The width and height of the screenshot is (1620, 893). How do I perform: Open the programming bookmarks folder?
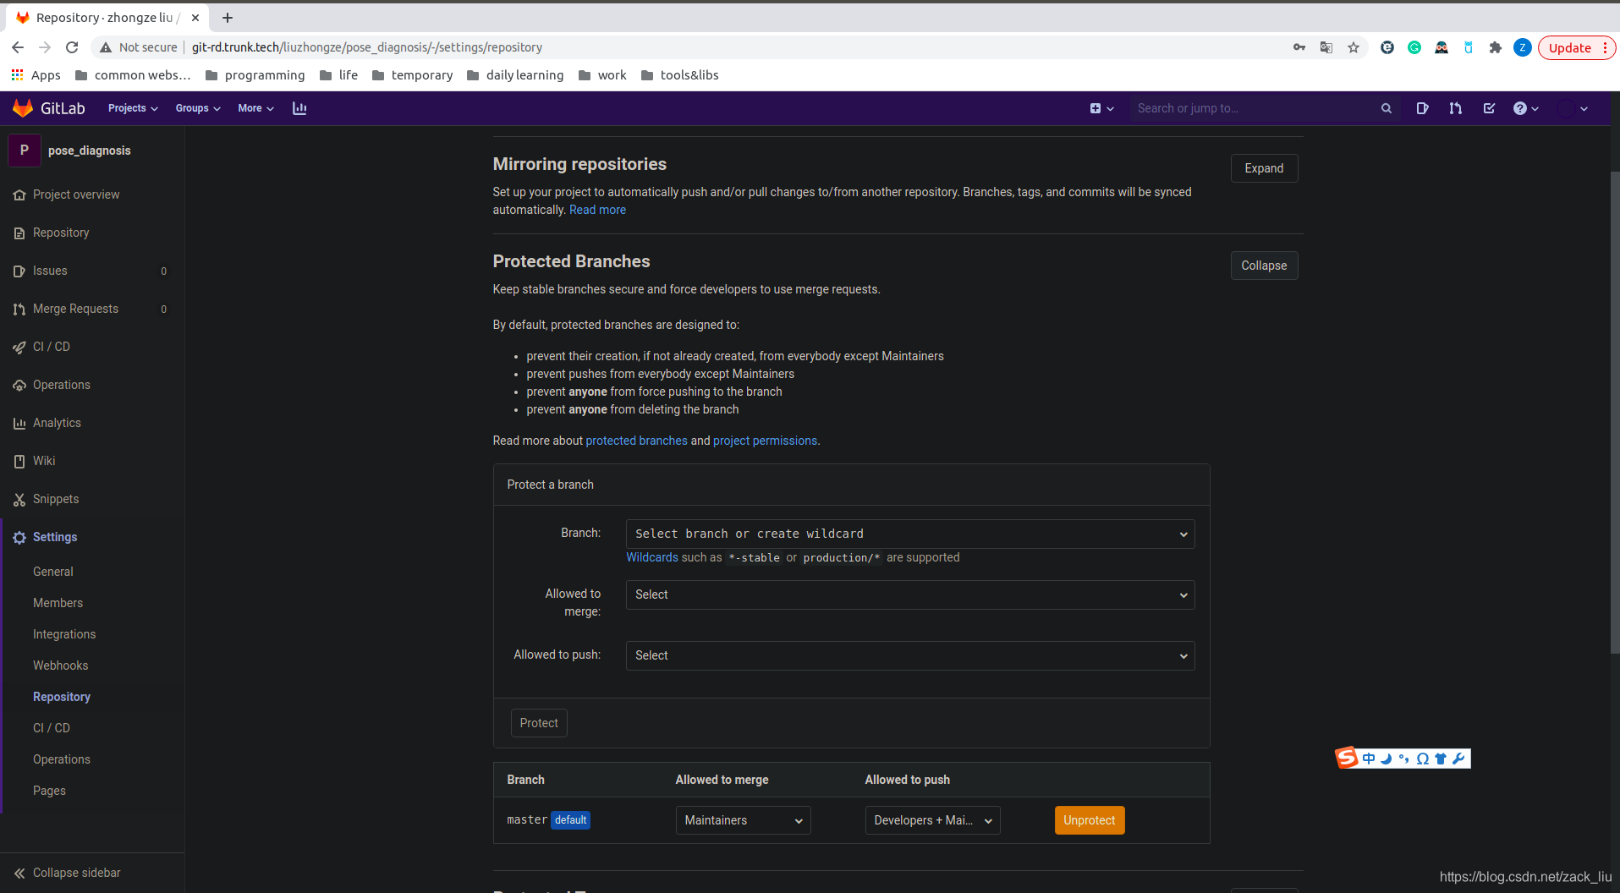(255, 75)
